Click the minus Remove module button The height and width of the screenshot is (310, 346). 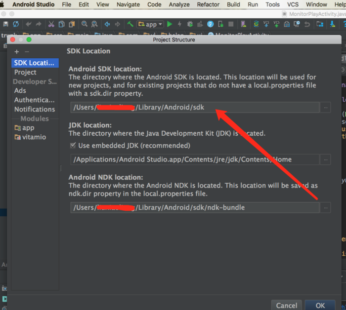point(27,52)
